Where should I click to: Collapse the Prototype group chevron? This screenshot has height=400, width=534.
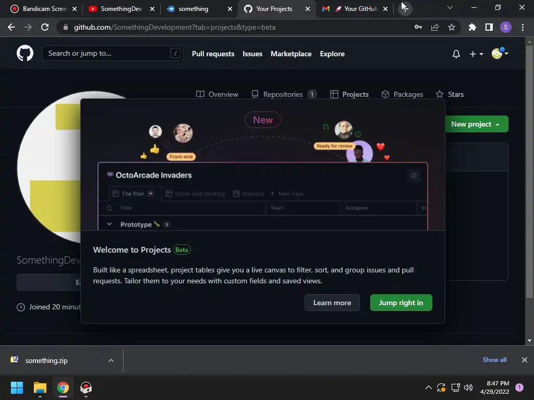110,224
